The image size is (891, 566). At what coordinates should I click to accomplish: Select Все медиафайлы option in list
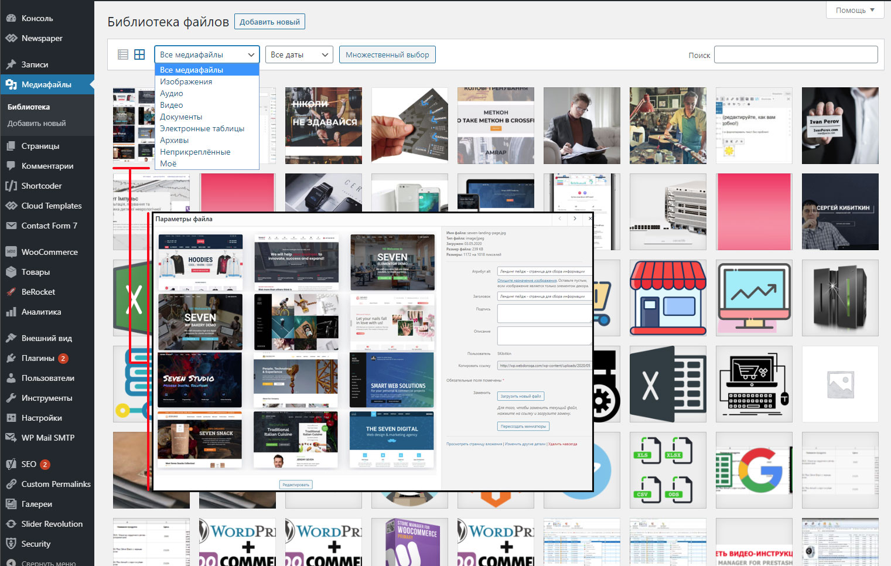[x=207, y=70]
